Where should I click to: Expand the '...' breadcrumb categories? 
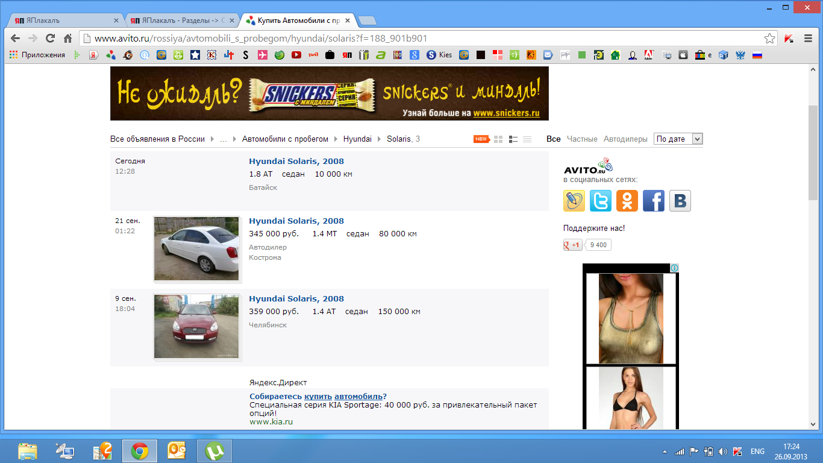224,139
